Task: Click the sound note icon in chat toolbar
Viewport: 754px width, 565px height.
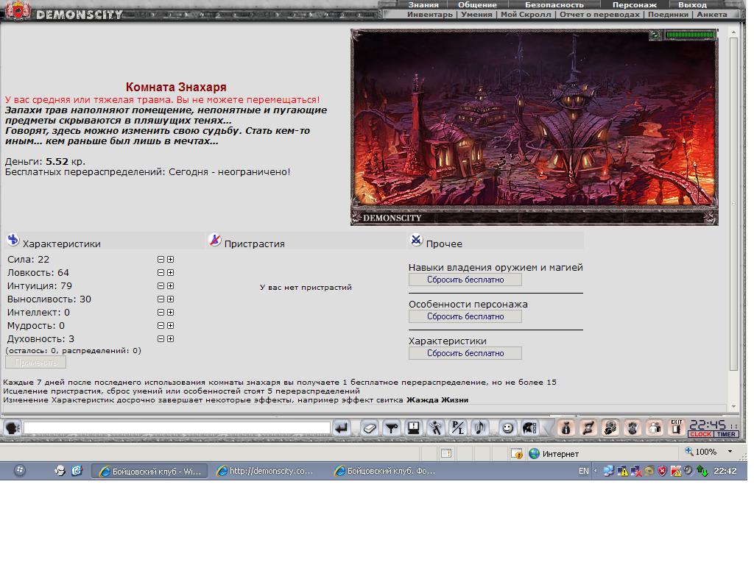Action: point(480,427)
